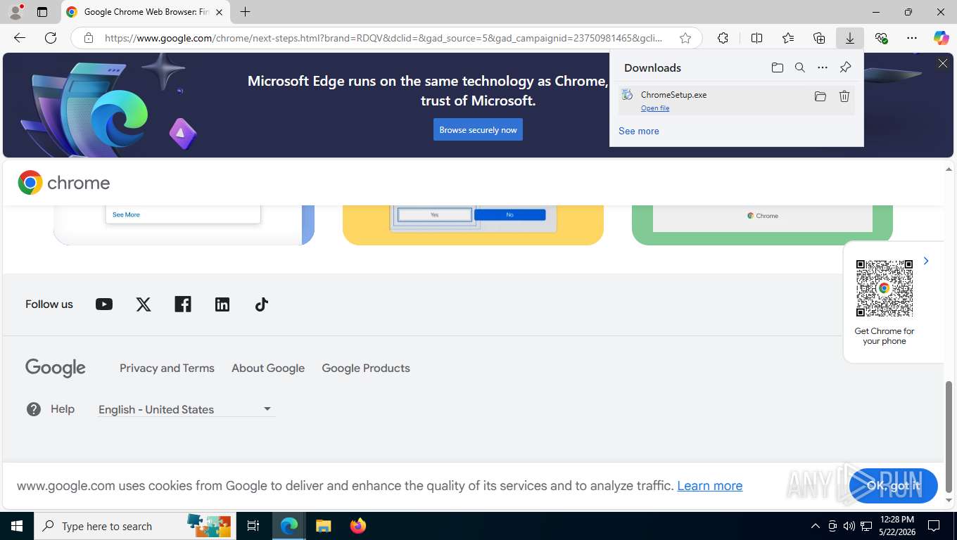This screenshot has width=957, height=540.
Task: Show ChromeSetup.exe in folder
Action: coord(820,96)
